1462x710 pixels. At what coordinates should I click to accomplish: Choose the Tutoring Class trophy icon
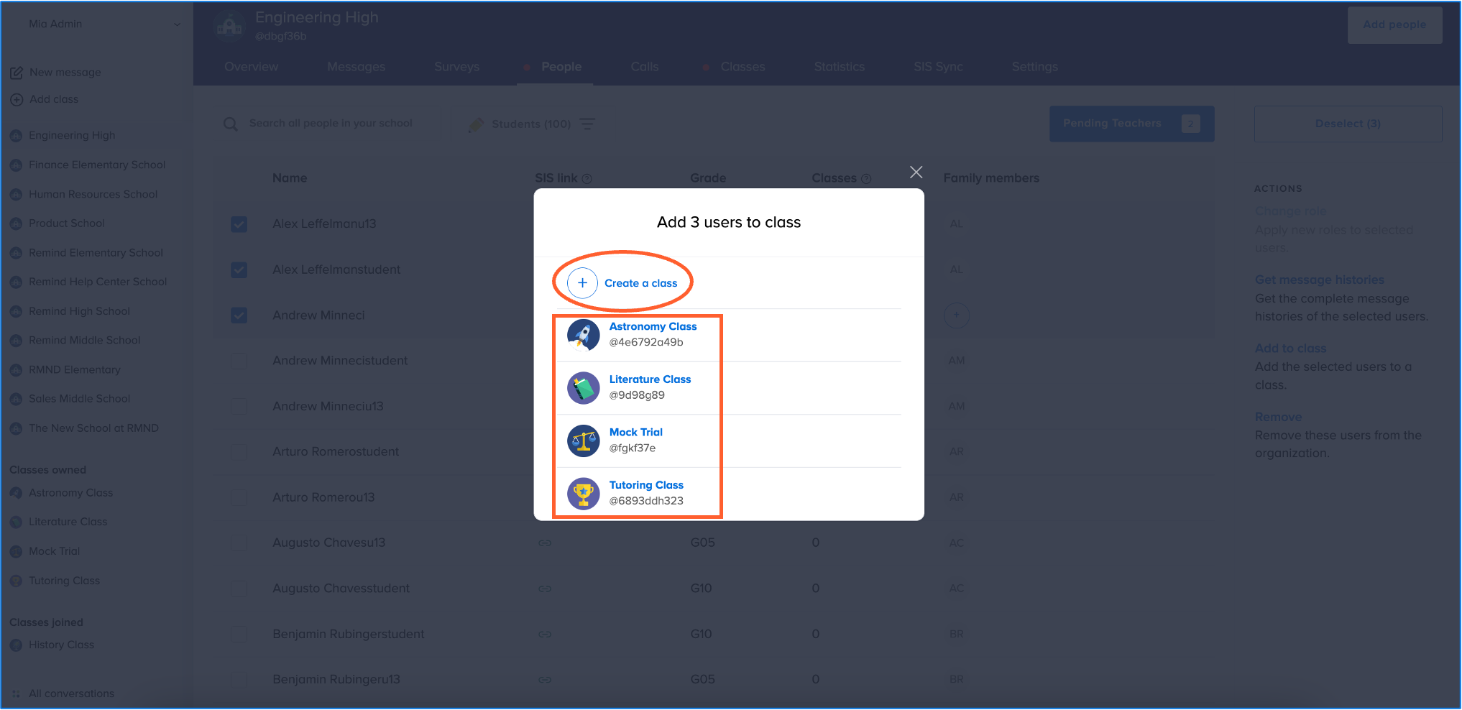click(x=583, y=494)
